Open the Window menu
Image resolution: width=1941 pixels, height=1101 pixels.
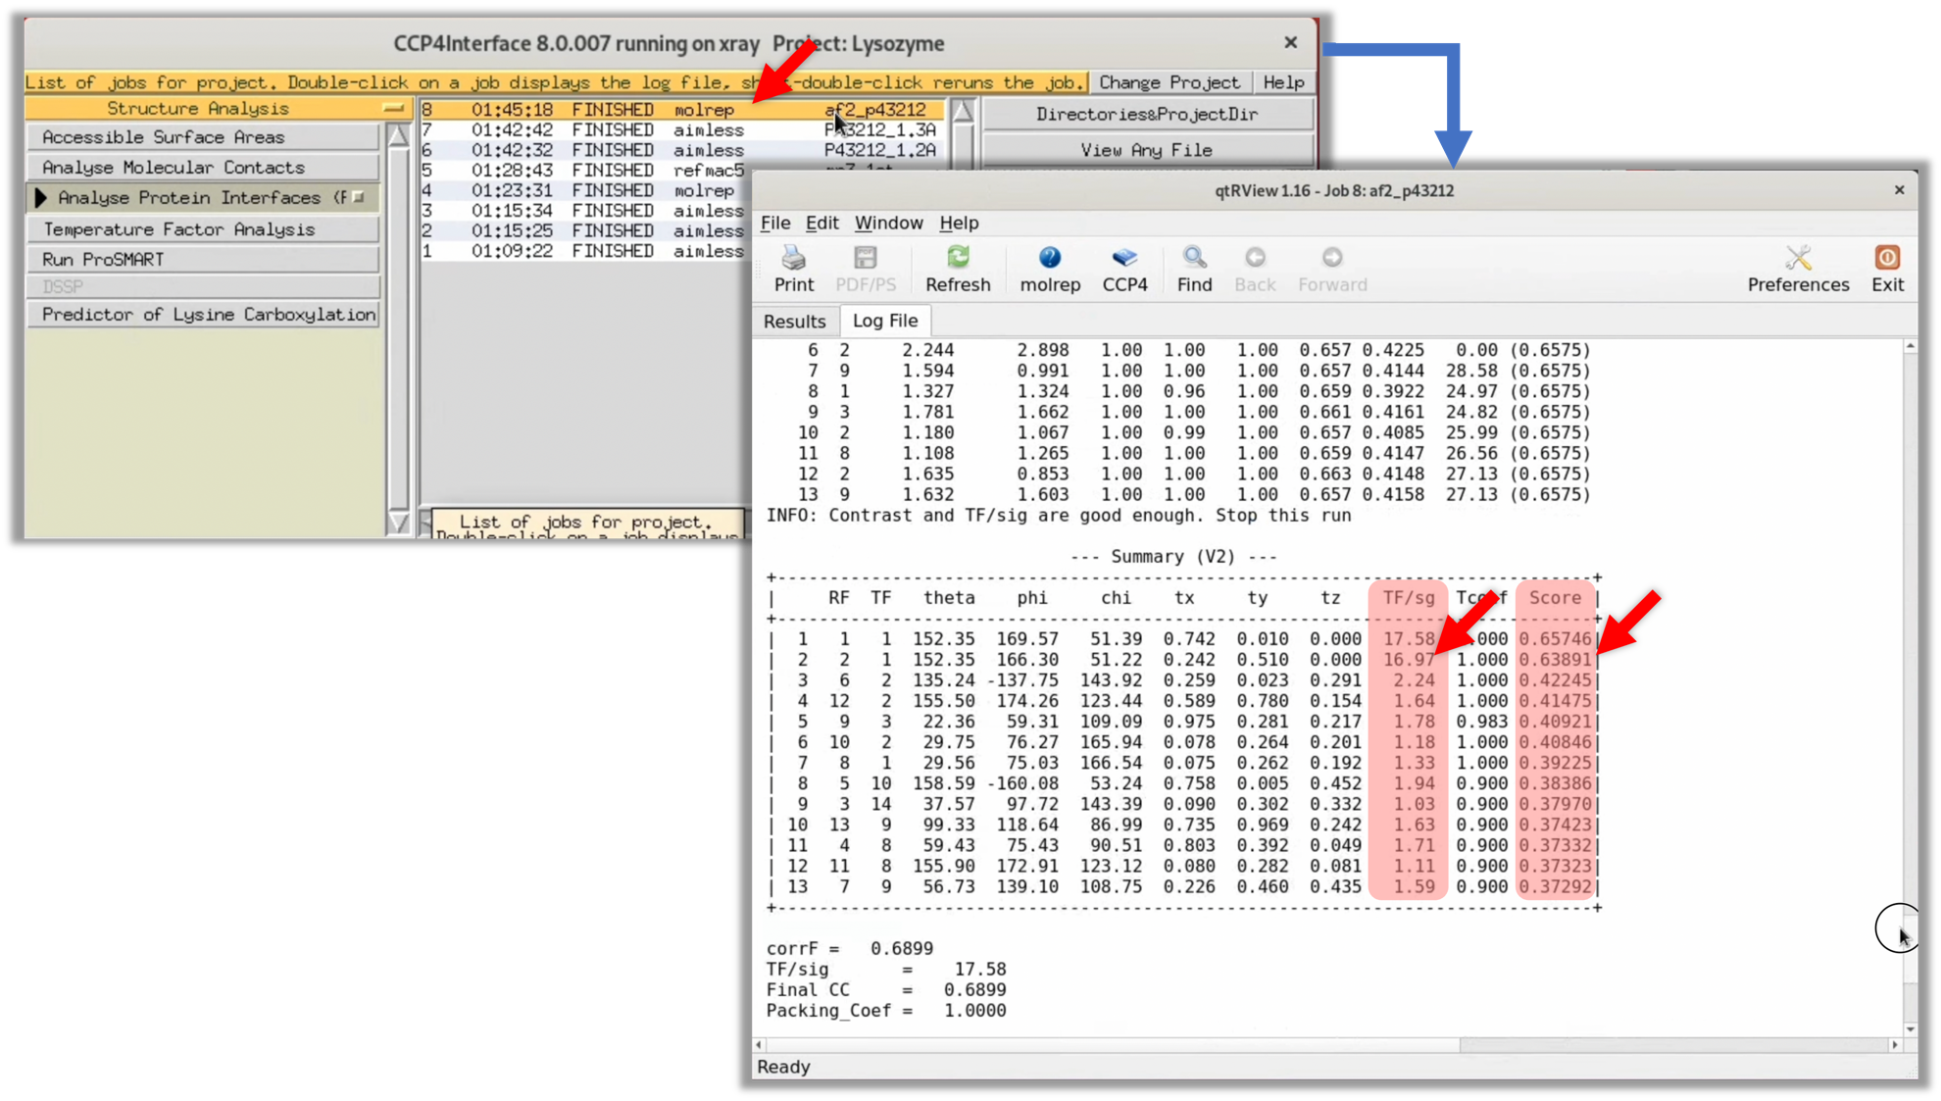888,224
